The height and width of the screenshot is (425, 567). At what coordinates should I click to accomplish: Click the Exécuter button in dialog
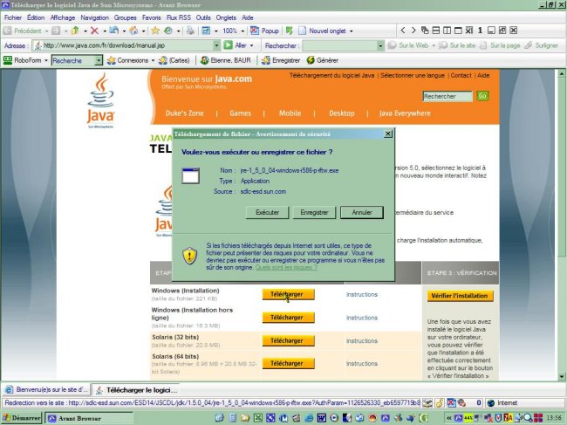tap(267, 212)
